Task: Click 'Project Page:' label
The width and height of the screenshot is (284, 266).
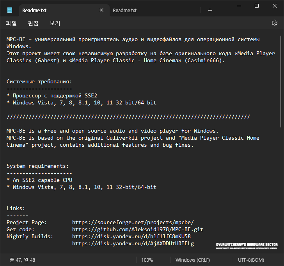Action: [x=27, y=223]
